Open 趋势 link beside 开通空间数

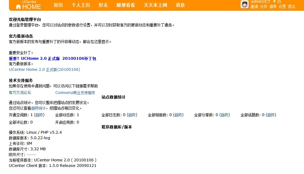[x=39, y=115]
